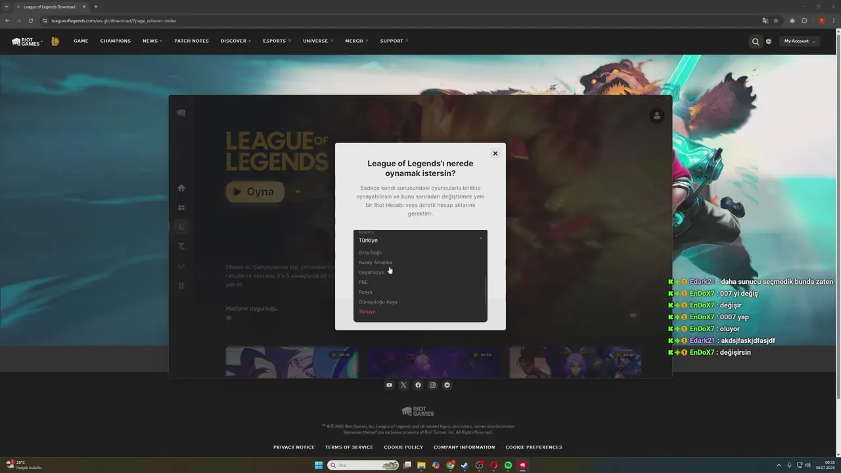841x473 pixels.
Task: Open Reddit social link
Action: click(447, 385)
